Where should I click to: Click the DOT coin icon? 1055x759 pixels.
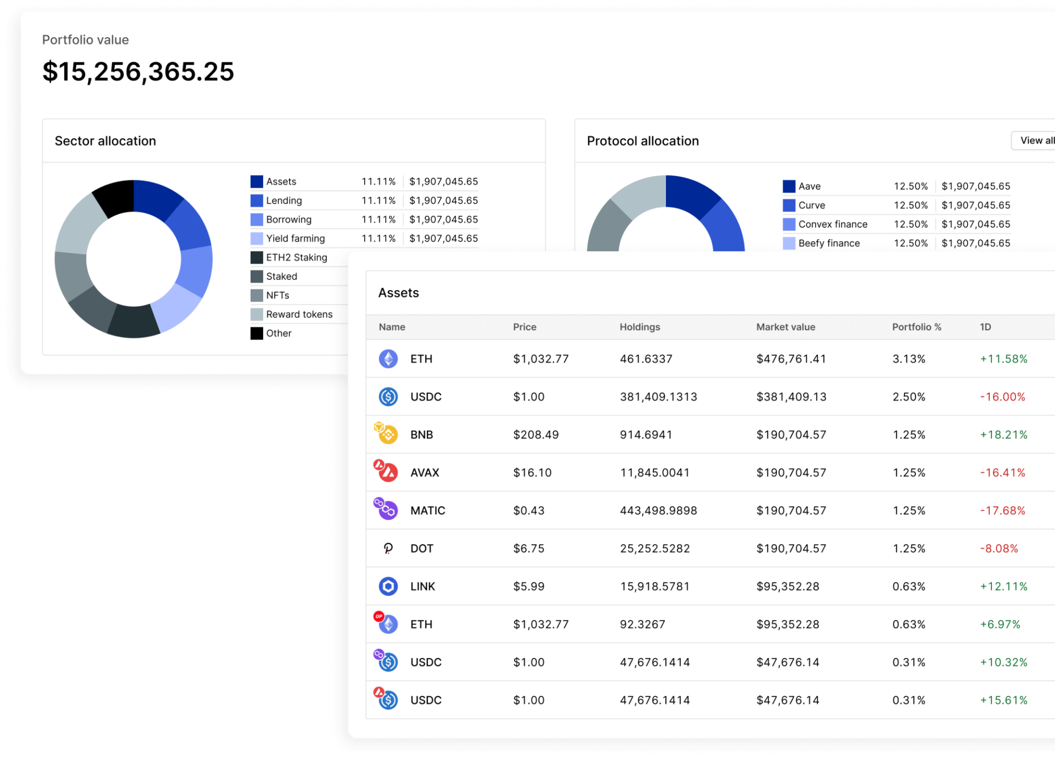pyautogui.click(x=388, y=549)
